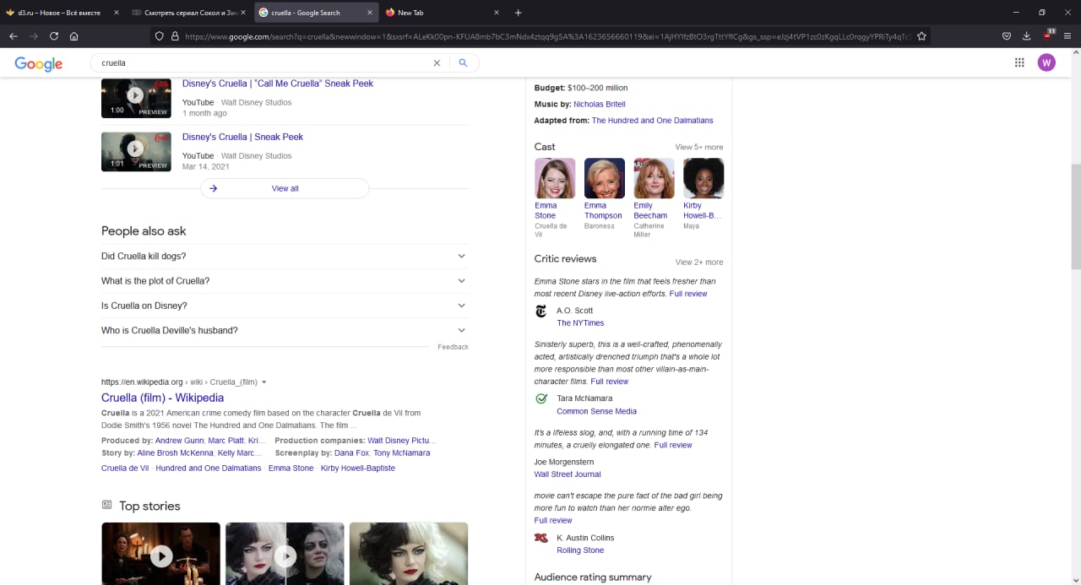Select the cruella - Google Search tab
The width and height of the screenshot is (1081, 585).
(316, 13)
